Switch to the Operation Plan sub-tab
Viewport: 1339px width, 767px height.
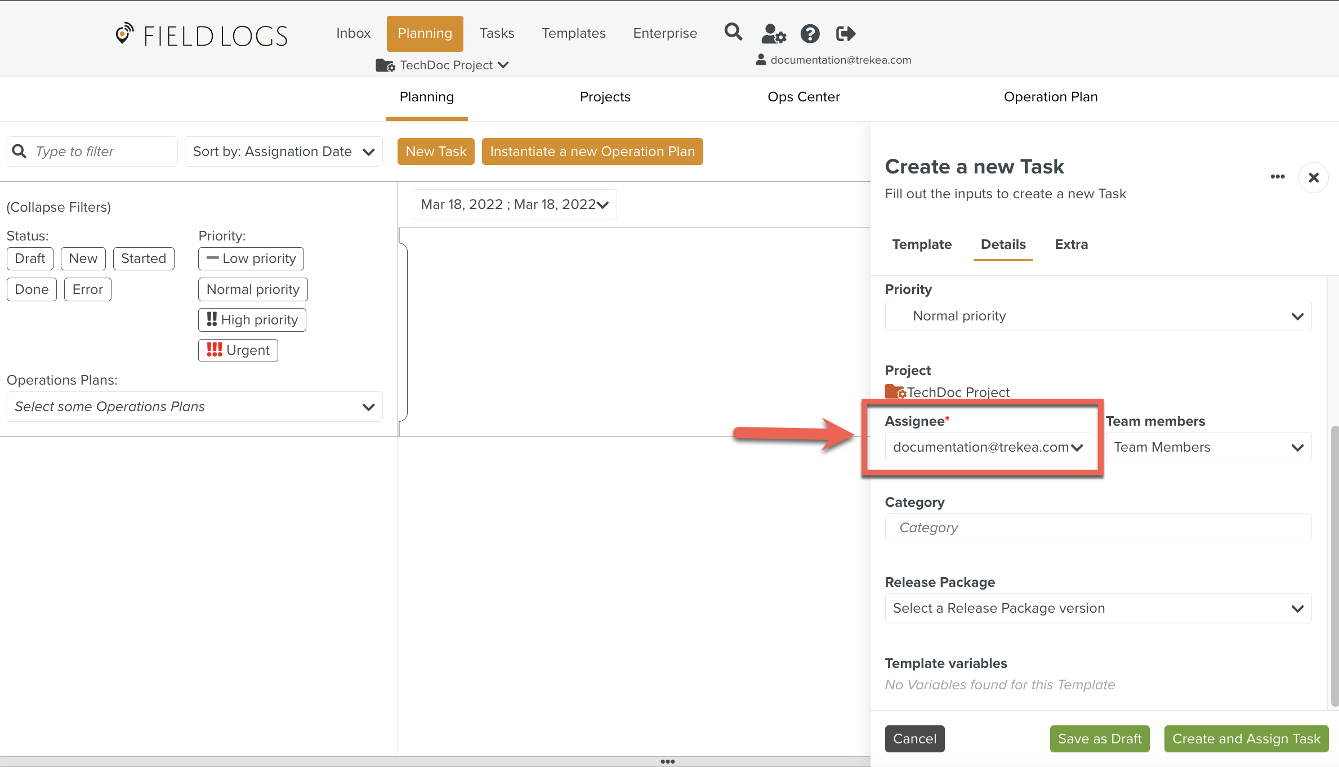1051,97
